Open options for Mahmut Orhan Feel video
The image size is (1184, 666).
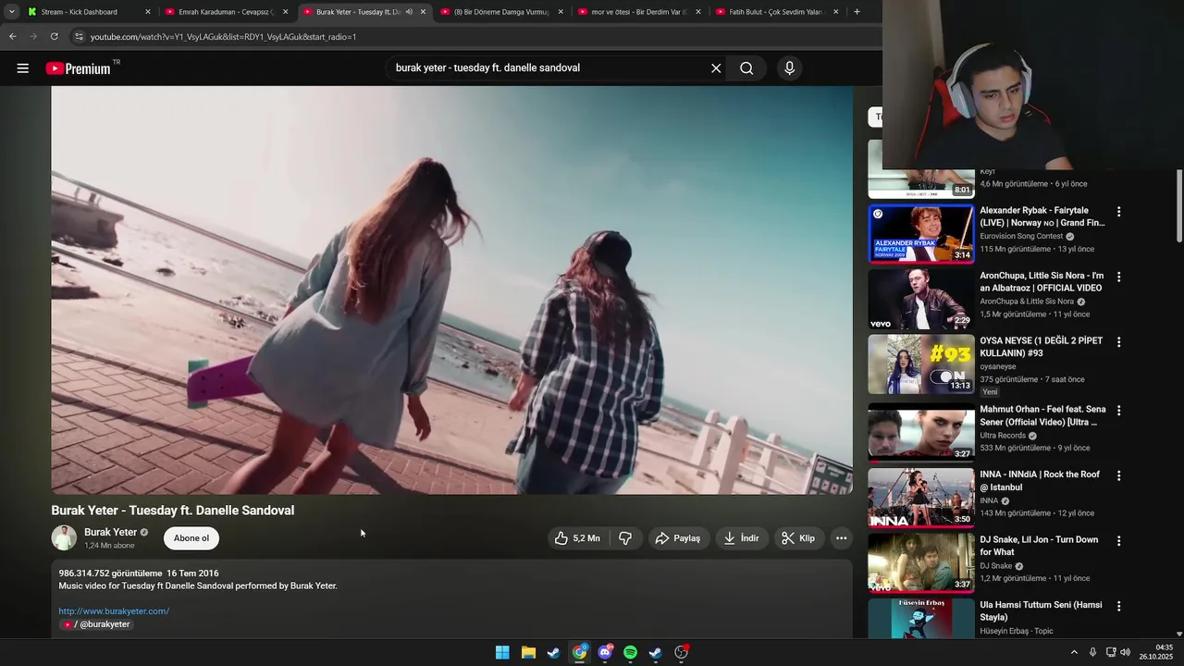(1118, 411)
